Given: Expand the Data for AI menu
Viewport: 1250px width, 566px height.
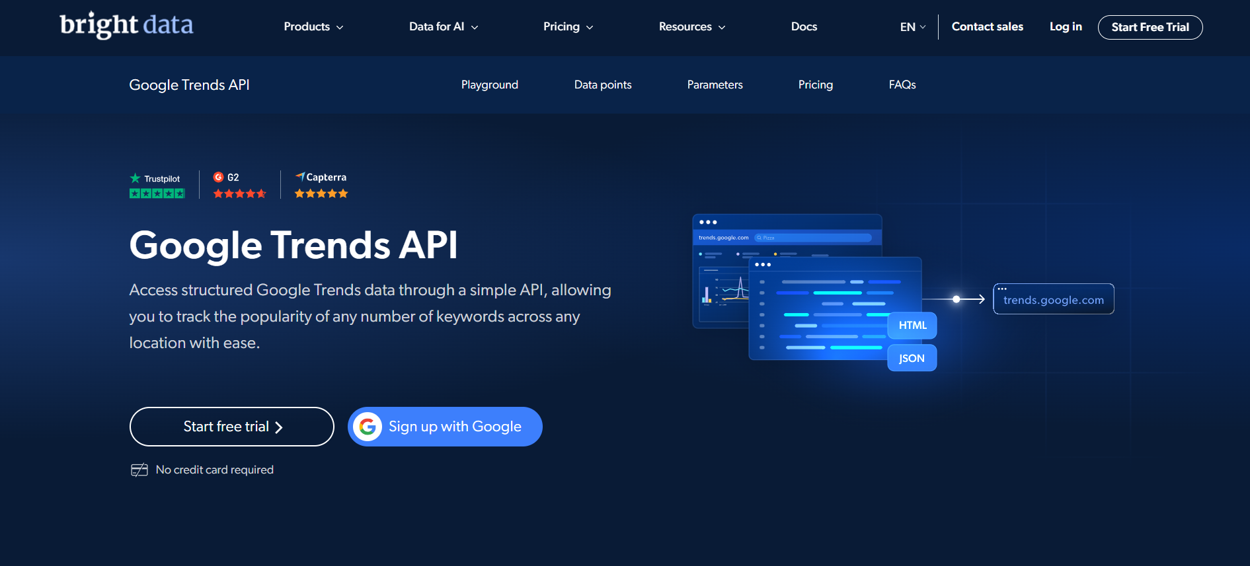Looking at the screenshot, I should 444,27.
